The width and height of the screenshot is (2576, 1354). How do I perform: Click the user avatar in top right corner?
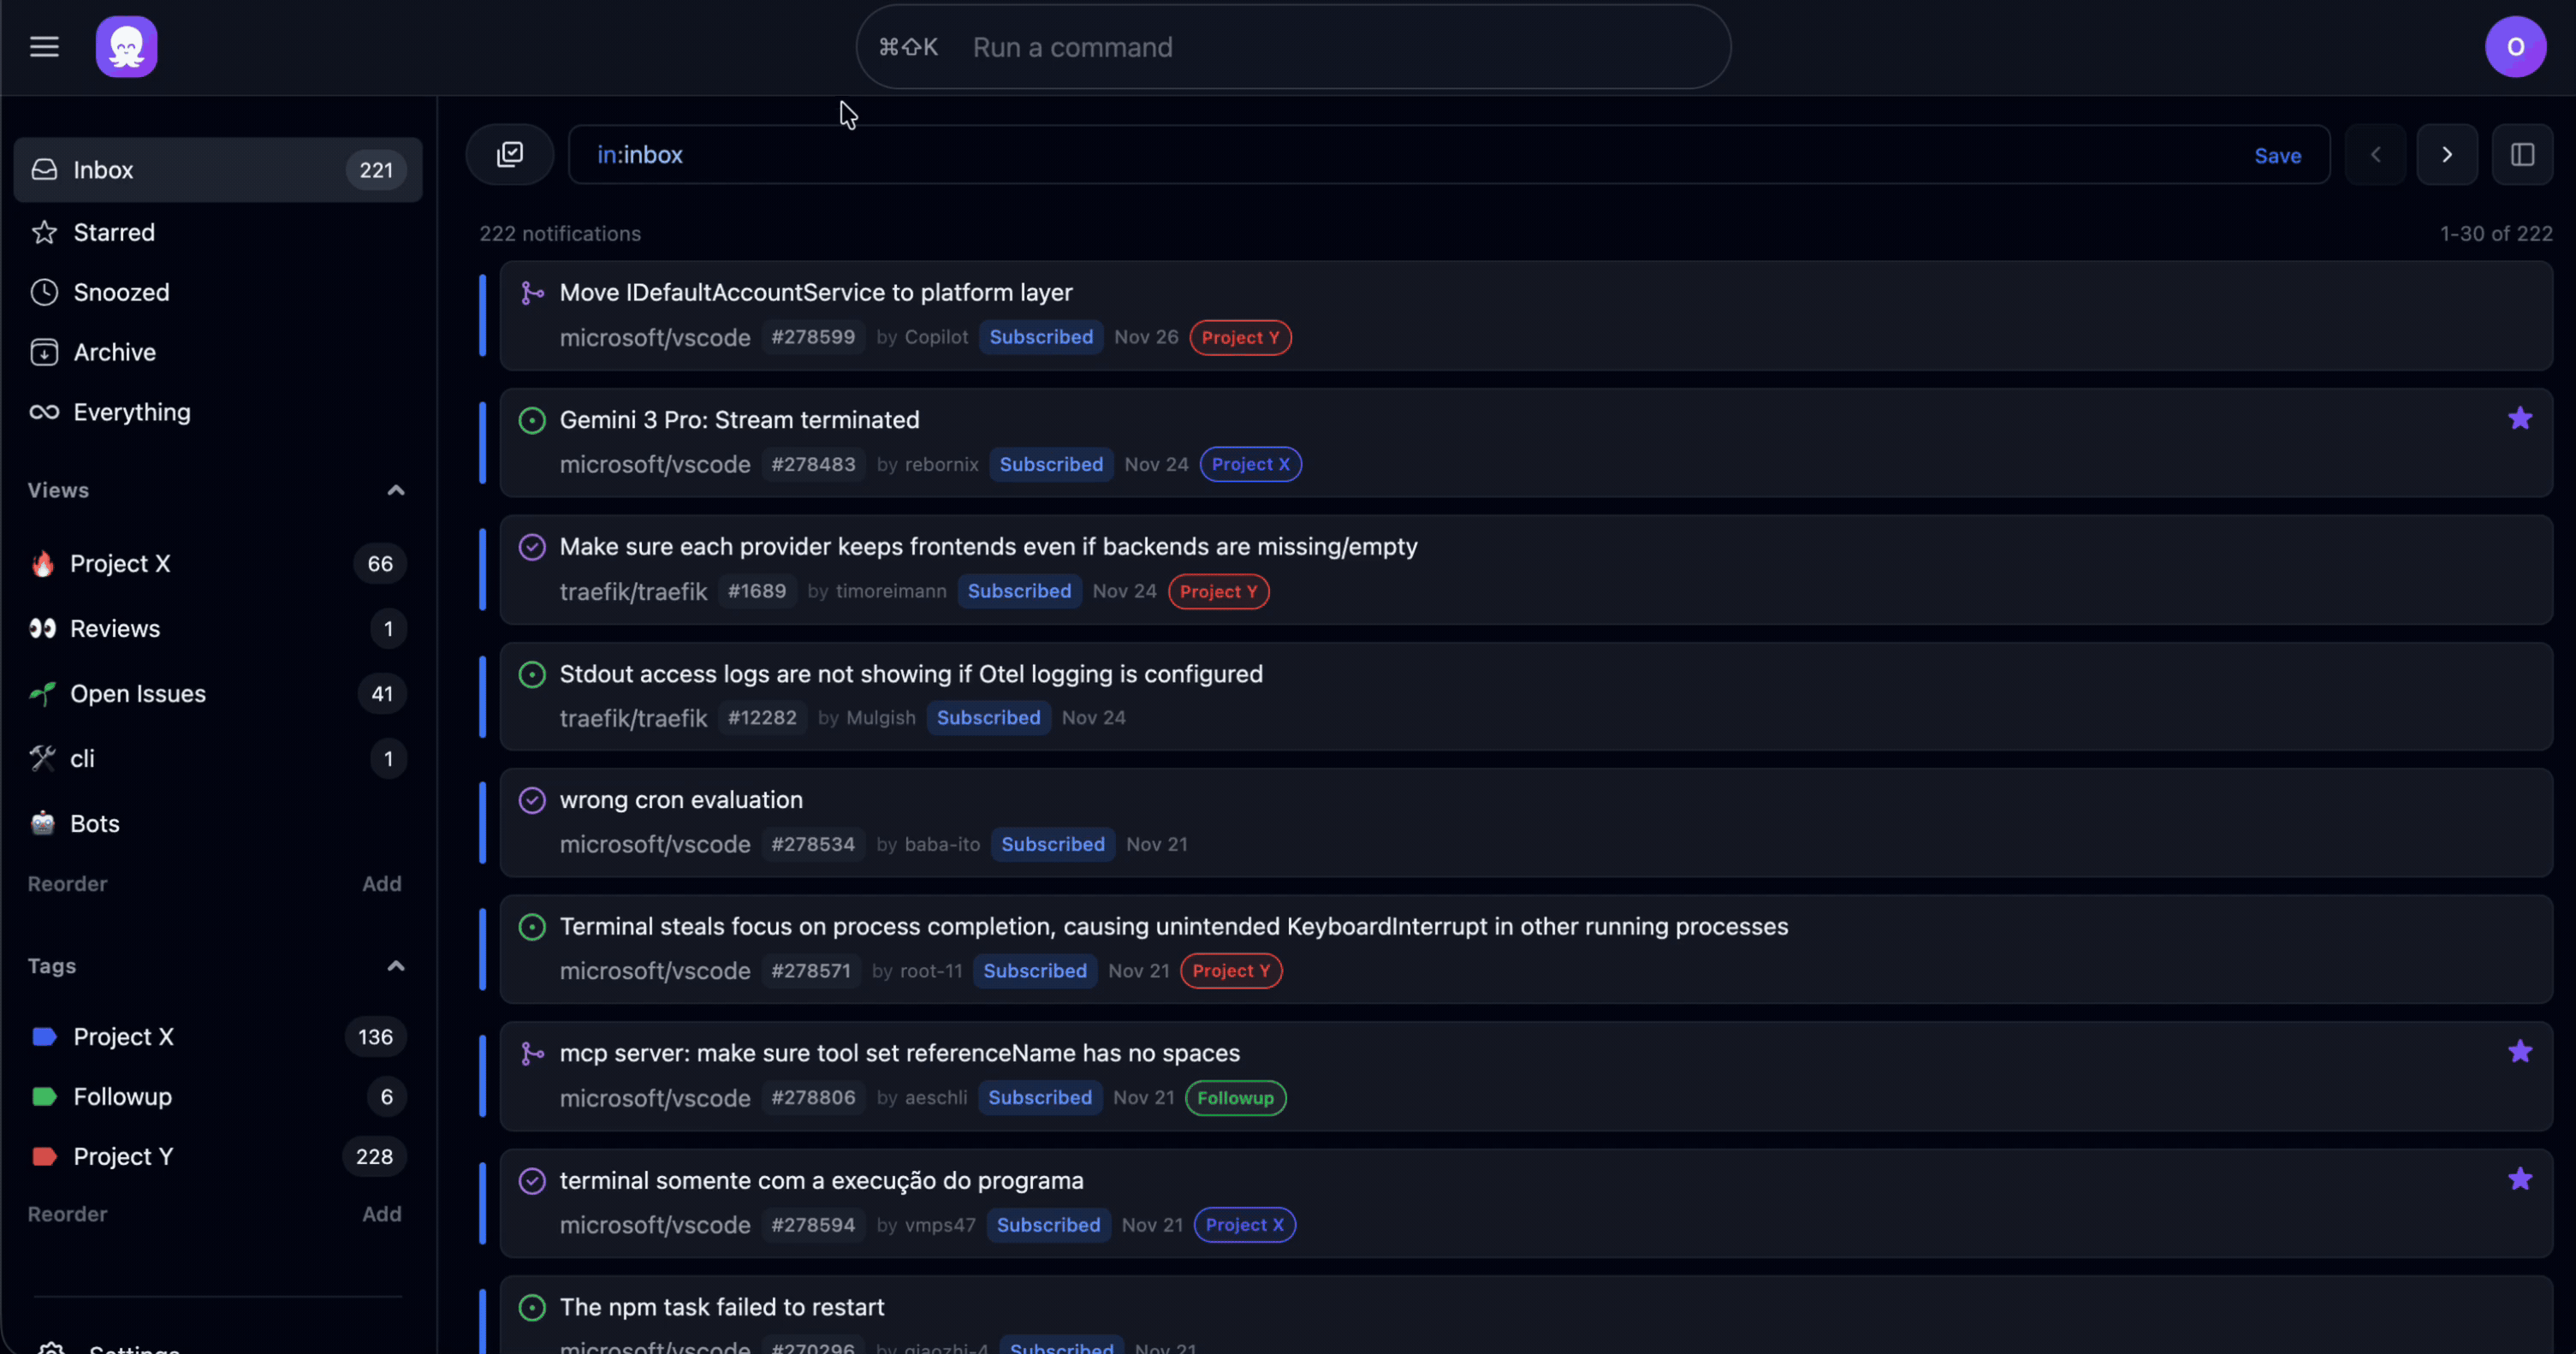coord(2515,46)
